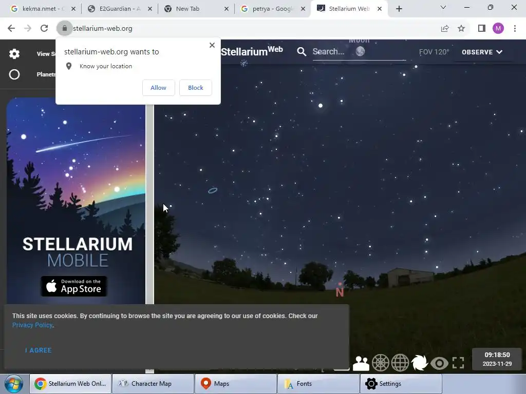Click the Stellarium search field
Screen dimensions: 526x394
[x=359, y=52]
